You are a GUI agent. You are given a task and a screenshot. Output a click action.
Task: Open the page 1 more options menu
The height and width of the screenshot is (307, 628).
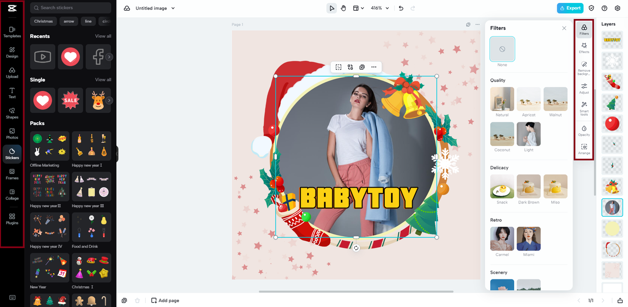[x=477, y=25]
